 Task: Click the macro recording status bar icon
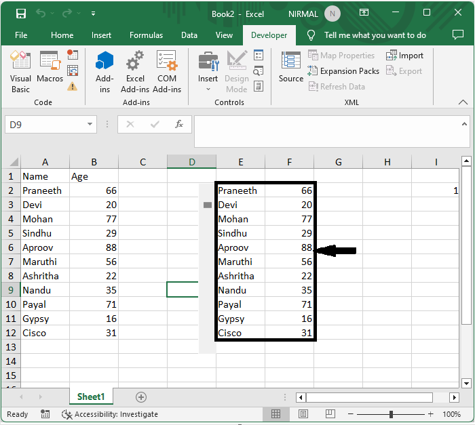pyautogui.click(x=45, y=413)
